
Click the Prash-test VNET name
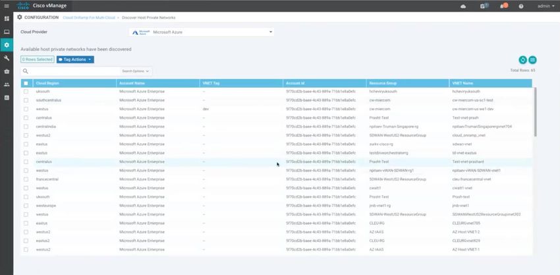tap(461, 197)
